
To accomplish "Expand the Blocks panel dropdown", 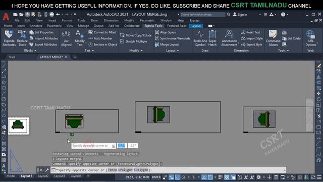I will tap(30, 51).
